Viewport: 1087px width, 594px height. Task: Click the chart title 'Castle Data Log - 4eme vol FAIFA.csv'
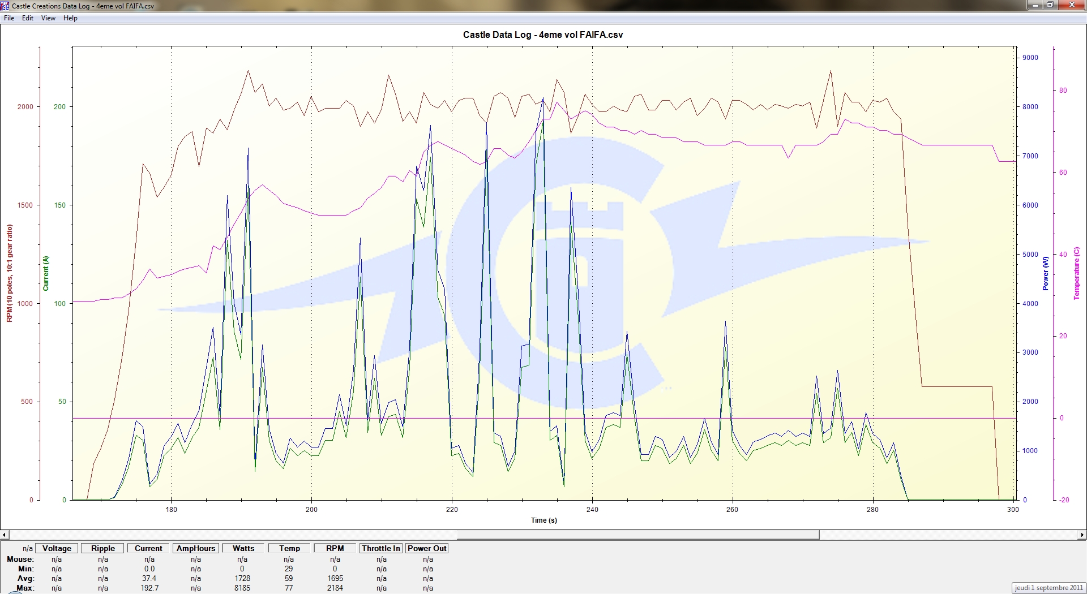(543, 35)
